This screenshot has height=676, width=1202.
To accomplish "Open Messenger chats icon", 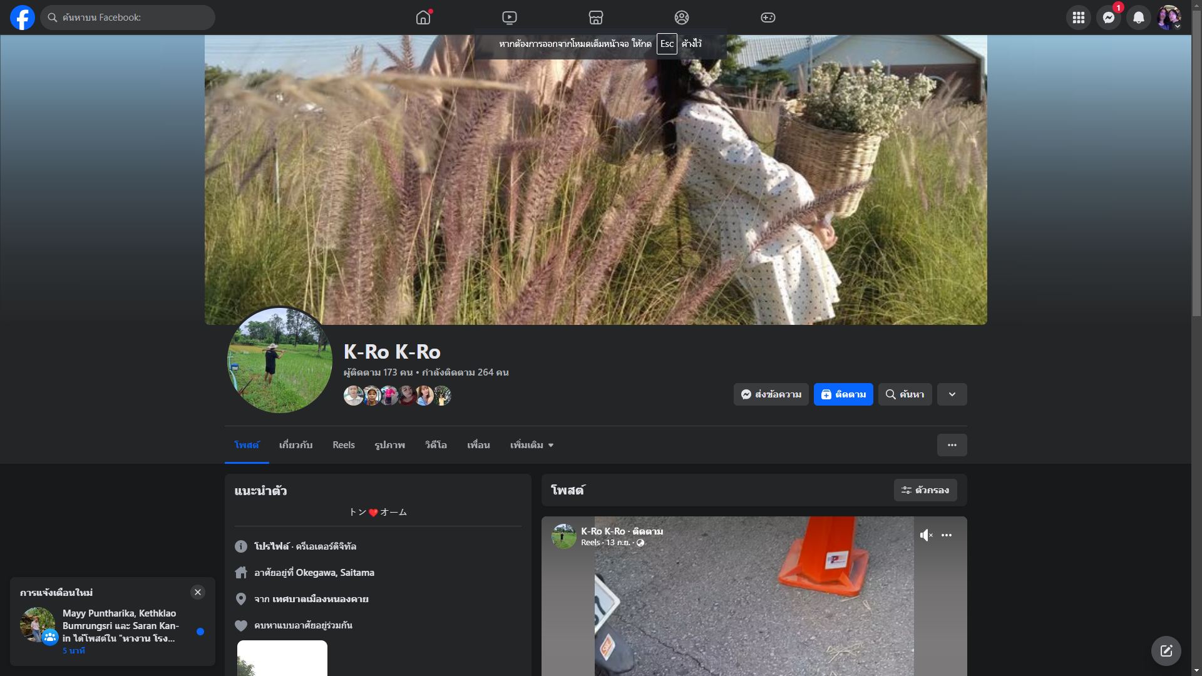I will coord(1108,18).
